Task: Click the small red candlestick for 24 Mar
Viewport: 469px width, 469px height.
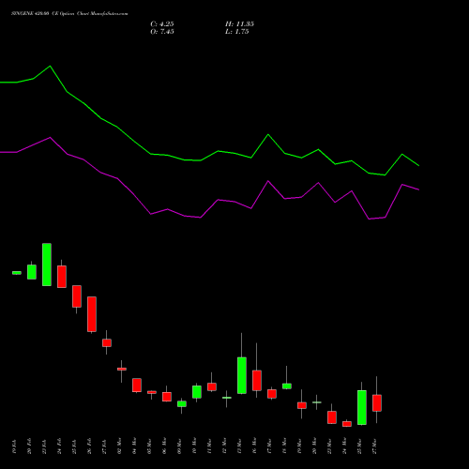Action: pos(347,424)
